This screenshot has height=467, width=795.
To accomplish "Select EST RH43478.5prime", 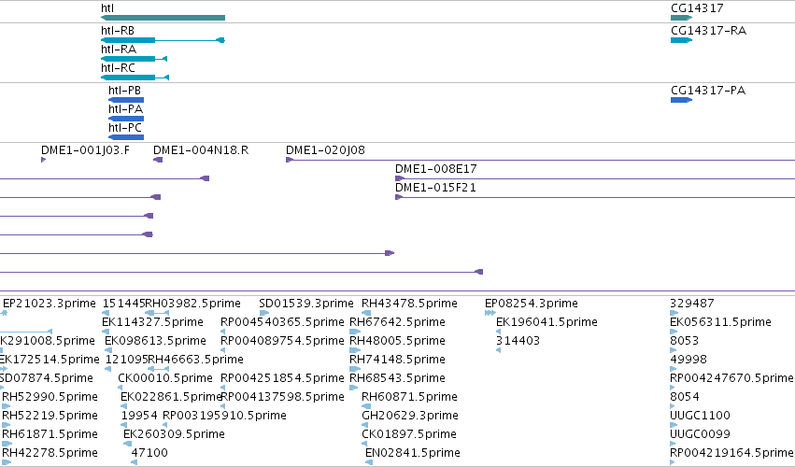I will pos(410,304).
